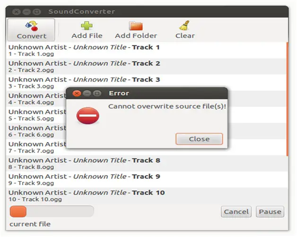
Task: Click the Add Folder orange folder icon
Action: [136, 26]
